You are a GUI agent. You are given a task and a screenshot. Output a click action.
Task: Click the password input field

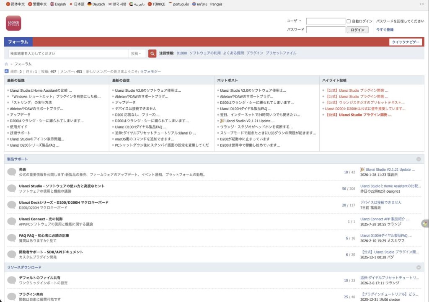(x=326, y=30)
